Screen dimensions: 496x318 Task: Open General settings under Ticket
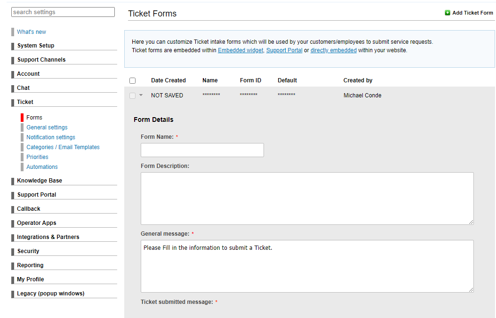tap(47, 127)
